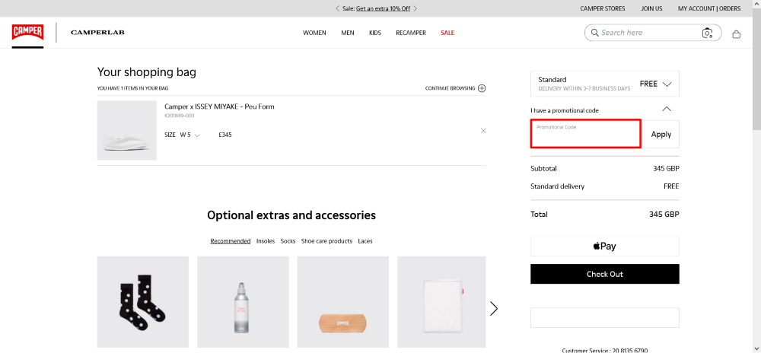Click the 345 GBP total amount
Image resolution: width=761 pixels, height=353 pixels.
(664, 215)
